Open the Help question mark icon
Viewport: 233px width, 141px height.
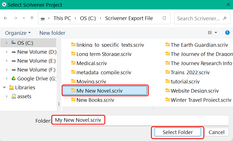coord(227,33)
